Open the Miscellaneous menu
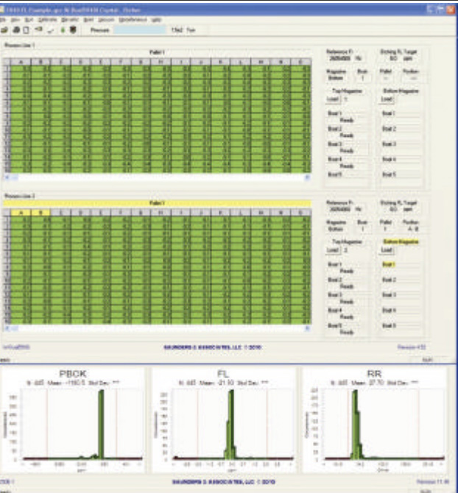This screenshot has height=493, width=458. pos(133,19)
